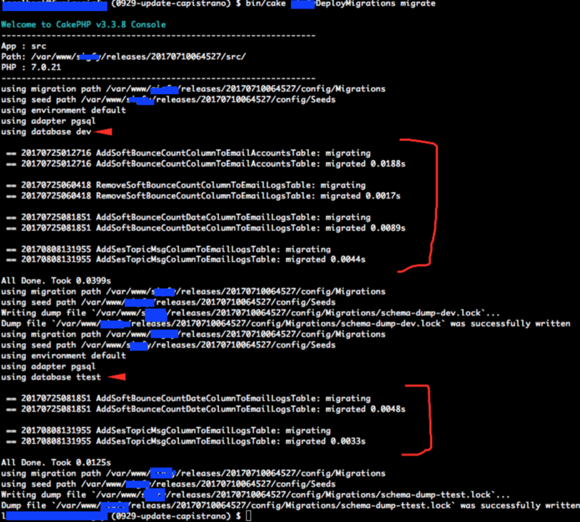Screen dimensions: 580x522
Task: Click the 'using database dev' line
Action: pos(46,132)
